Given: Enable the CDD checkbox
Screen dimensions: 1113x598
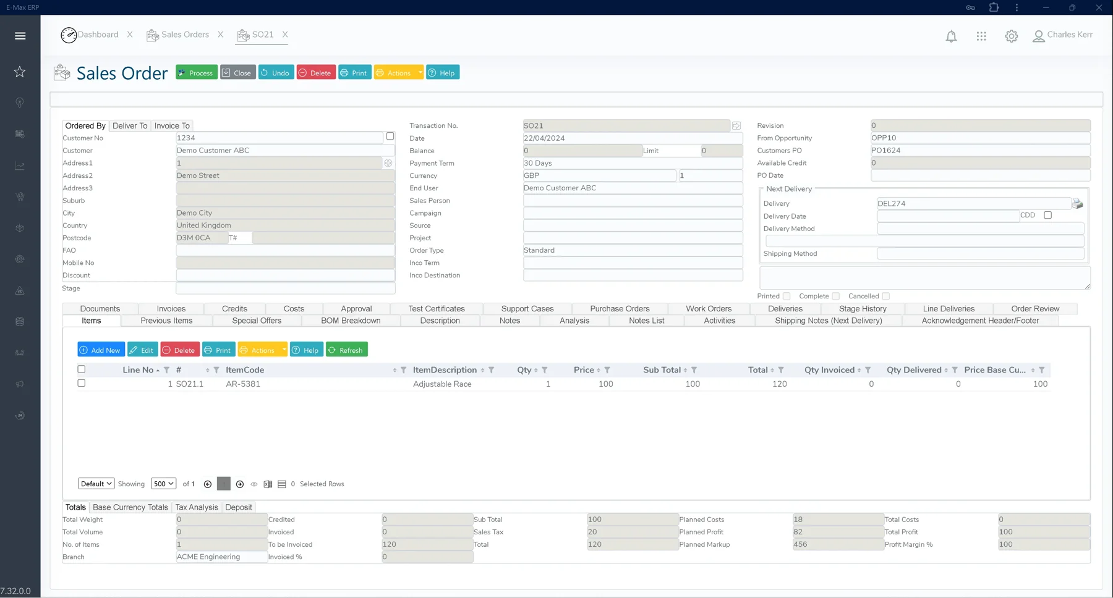Looking at the screenshot, I should pyautogui.click(x=1047, y=215).
